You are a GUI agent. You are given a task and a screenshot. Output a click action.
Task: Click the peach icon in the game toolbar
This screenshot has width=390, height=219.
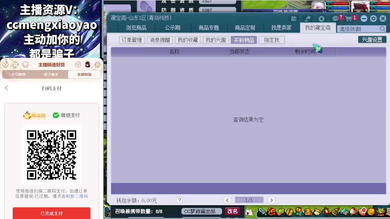(x=353, y=211)
